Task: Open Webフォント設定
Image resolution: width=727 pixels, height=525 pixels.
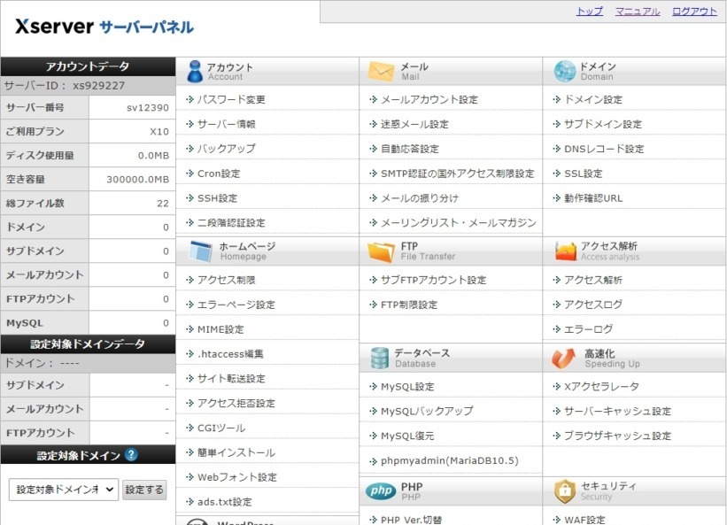Action: pos(237,477)
